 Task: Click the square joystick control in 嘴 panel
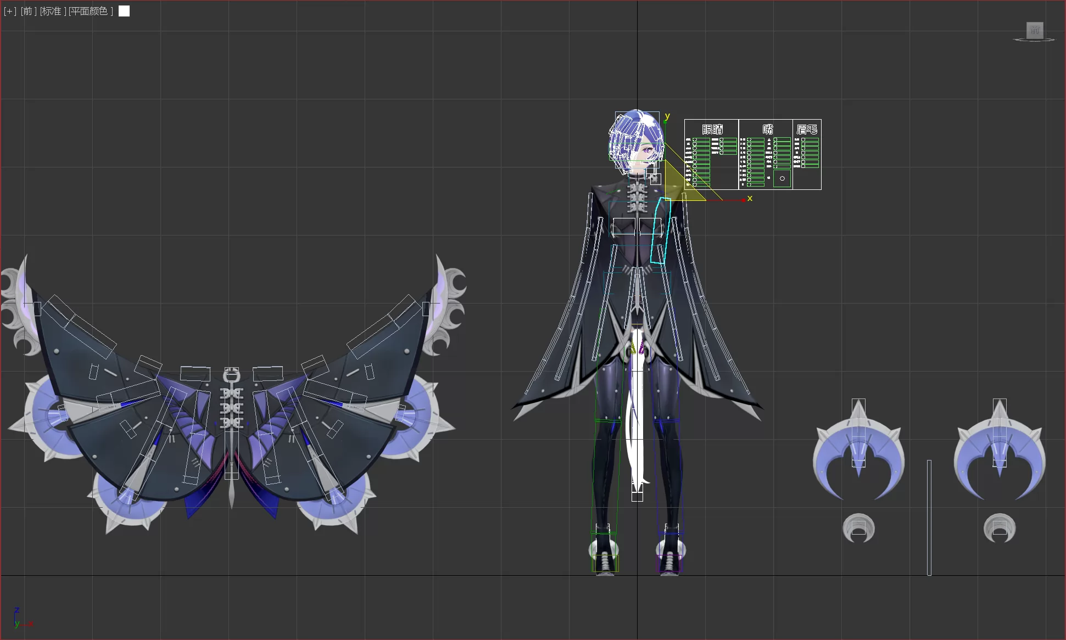click(782, 178)
